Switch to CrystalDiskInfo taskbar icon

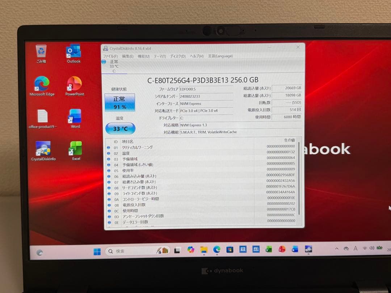click(x=308, y=249)
